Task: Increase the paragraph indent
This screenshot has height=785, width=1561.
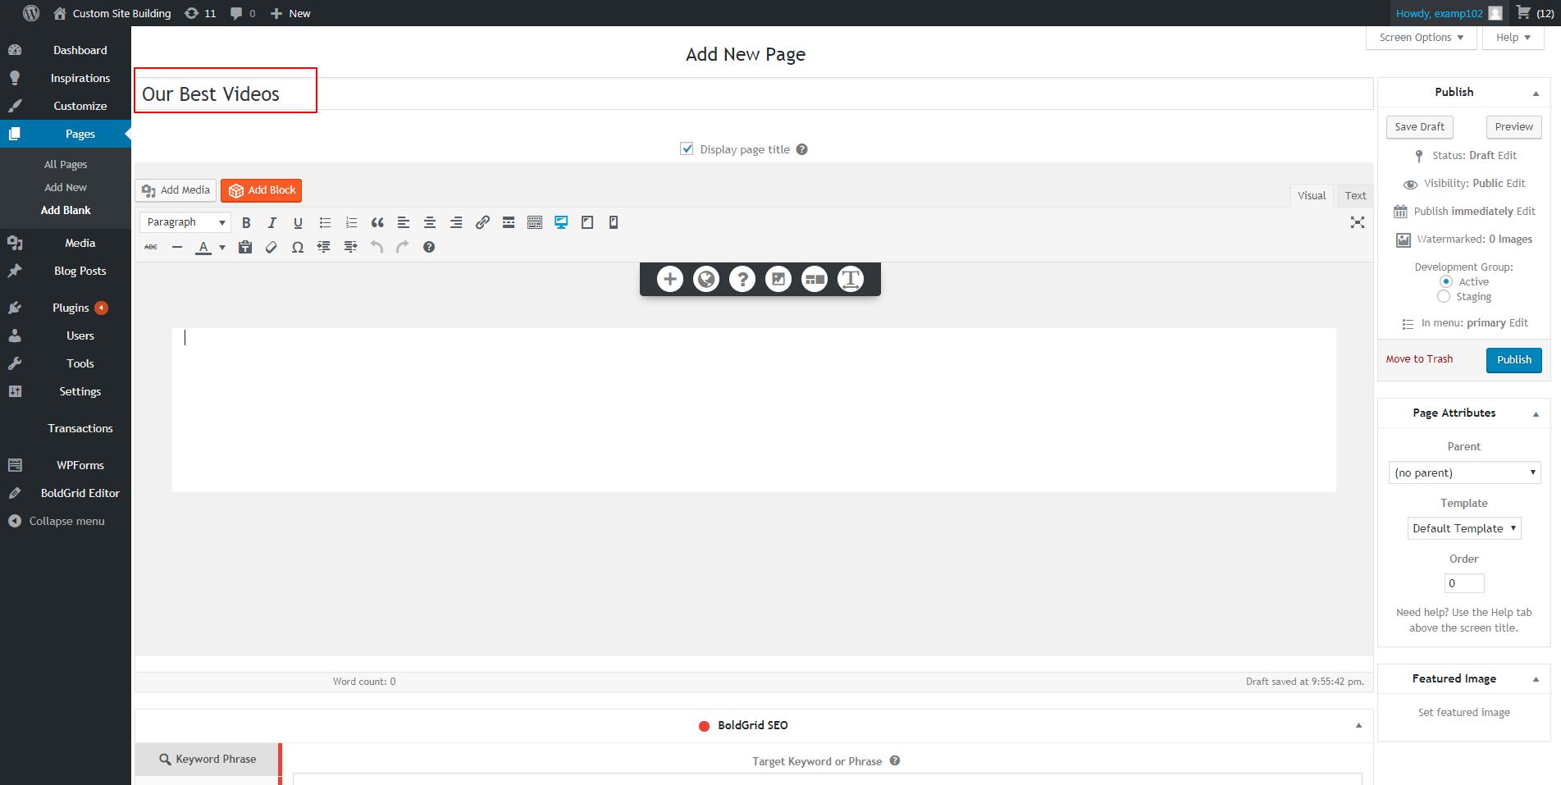Action: click(x=350, y=247)
